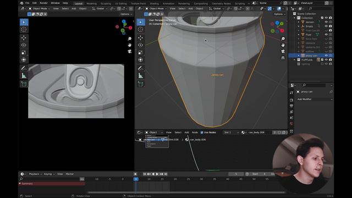The width and height of the screenshot is (352, 198).
Task: Open the Playback popover in timeline
Action: coord(35,174)
